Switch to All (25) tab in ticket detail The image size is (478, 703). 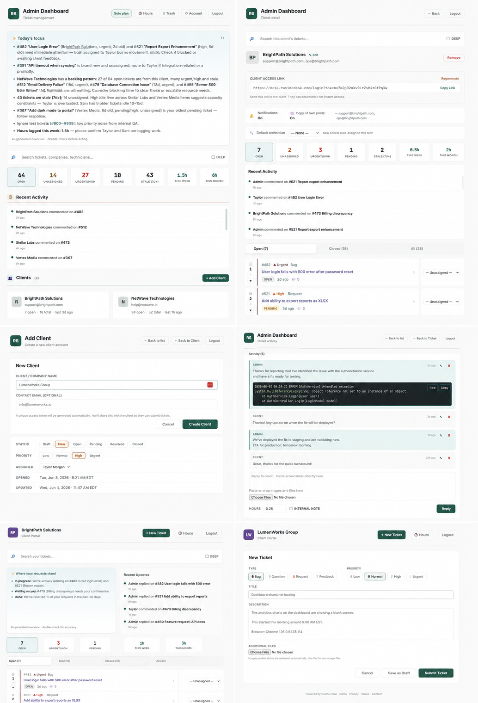pyautogui.click(x=417, y=249)
